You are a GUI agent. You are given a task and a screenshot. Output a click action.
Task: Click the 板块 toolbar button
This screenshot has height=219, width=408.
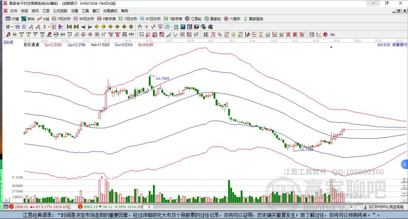coord(28,19)
